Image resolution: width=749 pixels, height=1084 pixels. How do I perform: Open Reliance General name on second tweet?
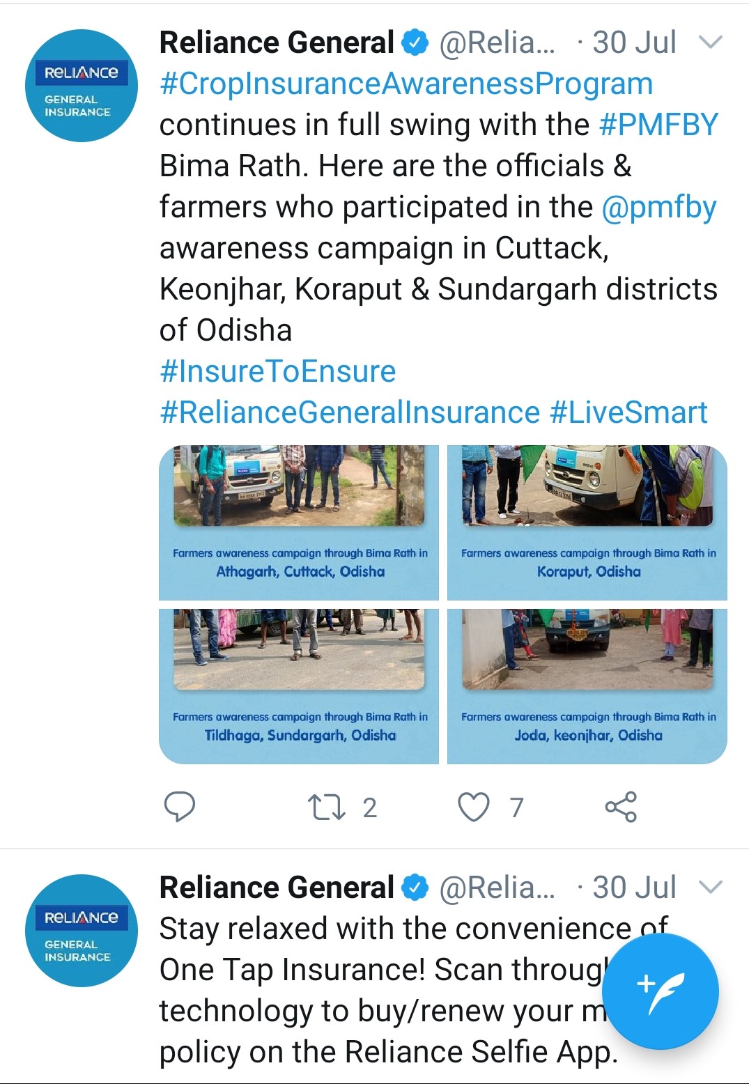[277, 887]
